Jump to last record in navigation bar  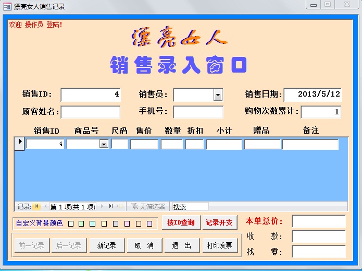[x=111, y=206]
